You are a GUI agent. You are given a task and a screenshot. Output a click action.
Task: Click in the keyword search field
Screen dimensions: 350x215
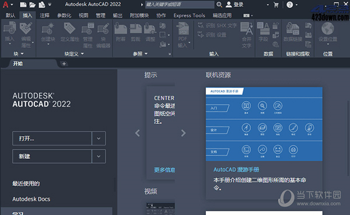(180, 5)
